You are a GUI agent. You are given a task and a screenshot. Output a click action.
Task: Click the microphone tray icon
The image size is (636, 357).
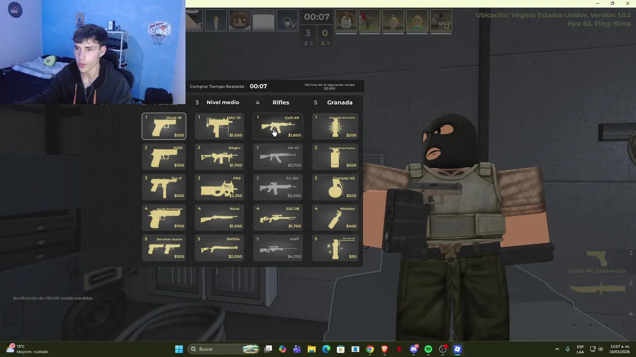point(567,349)
